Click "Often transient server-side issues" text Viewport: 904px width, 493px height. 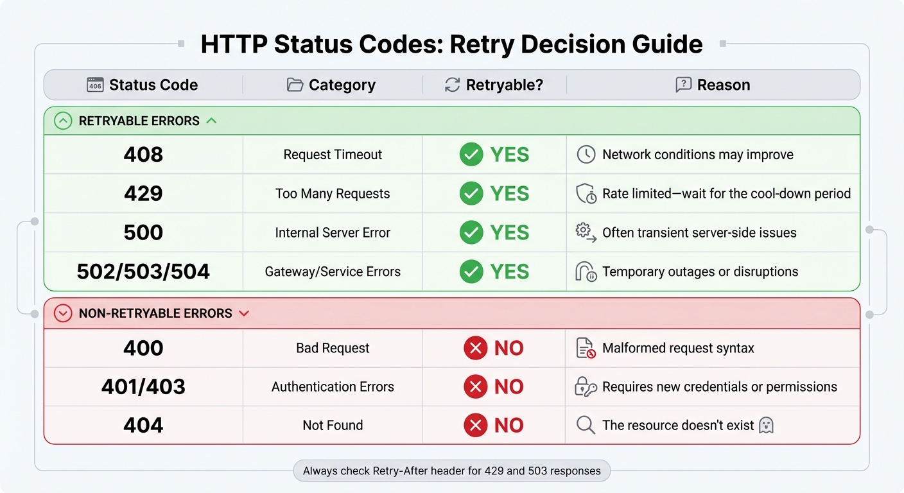[699, 232]
